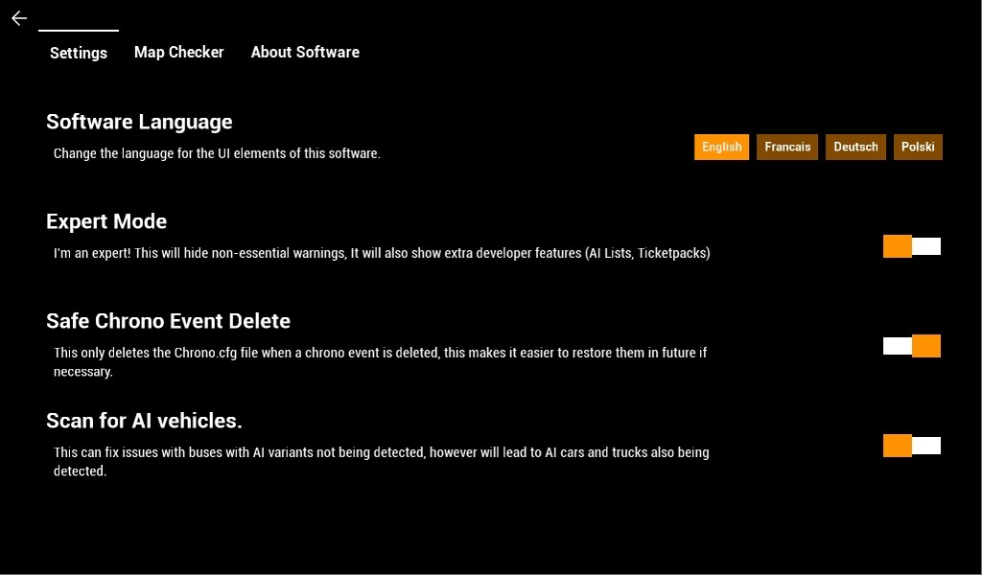Image resolution: width=982 pixels, height=575 pixels.
Task: Return to the previous screen using the arrow
Action: [x=18, y=18]
